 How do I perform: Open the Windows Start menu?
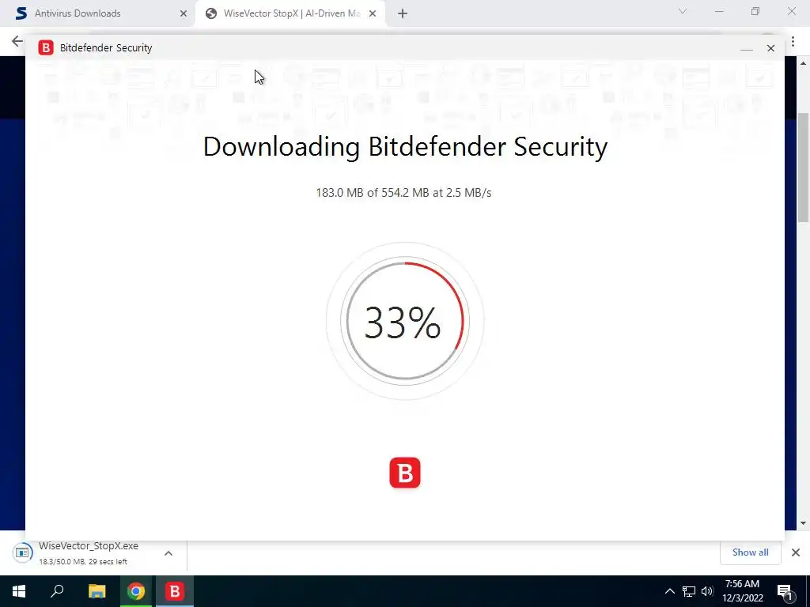click(x=19, y=591)
